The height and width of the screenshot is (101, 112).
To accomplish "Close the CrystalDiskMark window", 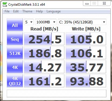I will click(x=104, y=4).
